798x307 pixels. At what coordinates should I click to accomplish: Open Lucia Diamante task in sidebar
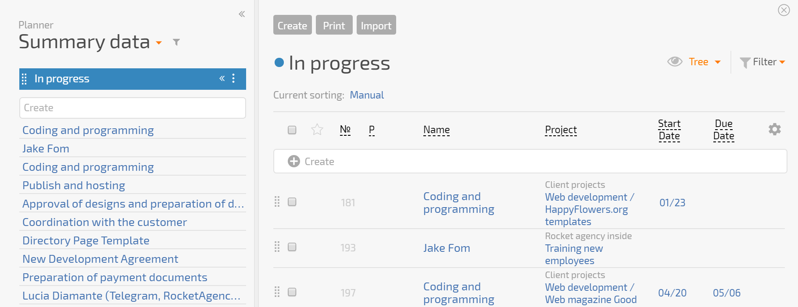pos(131,296)
